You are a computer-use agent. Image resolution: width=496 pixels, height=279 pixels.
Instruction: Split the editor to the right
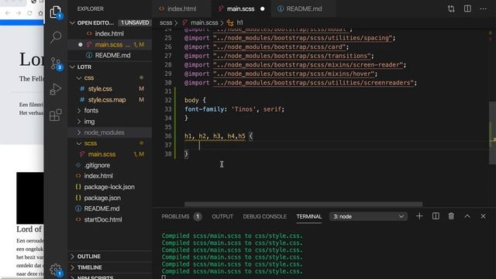(x=467, y=9)
